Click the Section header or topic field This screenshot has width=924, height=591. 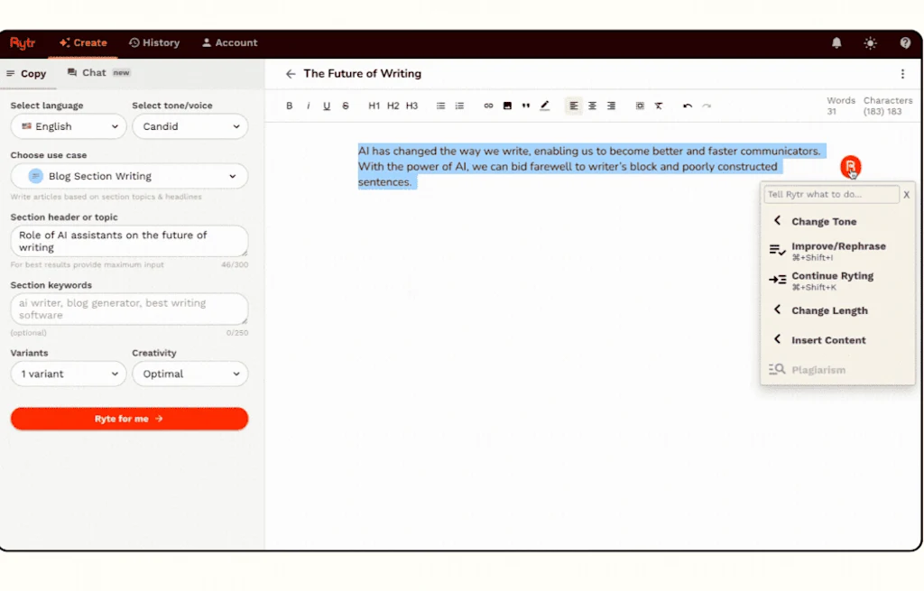point(129,241)
